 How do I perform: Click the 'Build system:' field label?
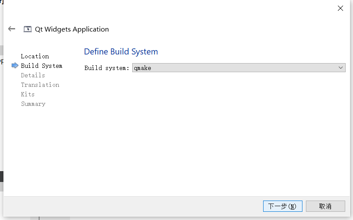pyautogui.click(x=107, y=68)
